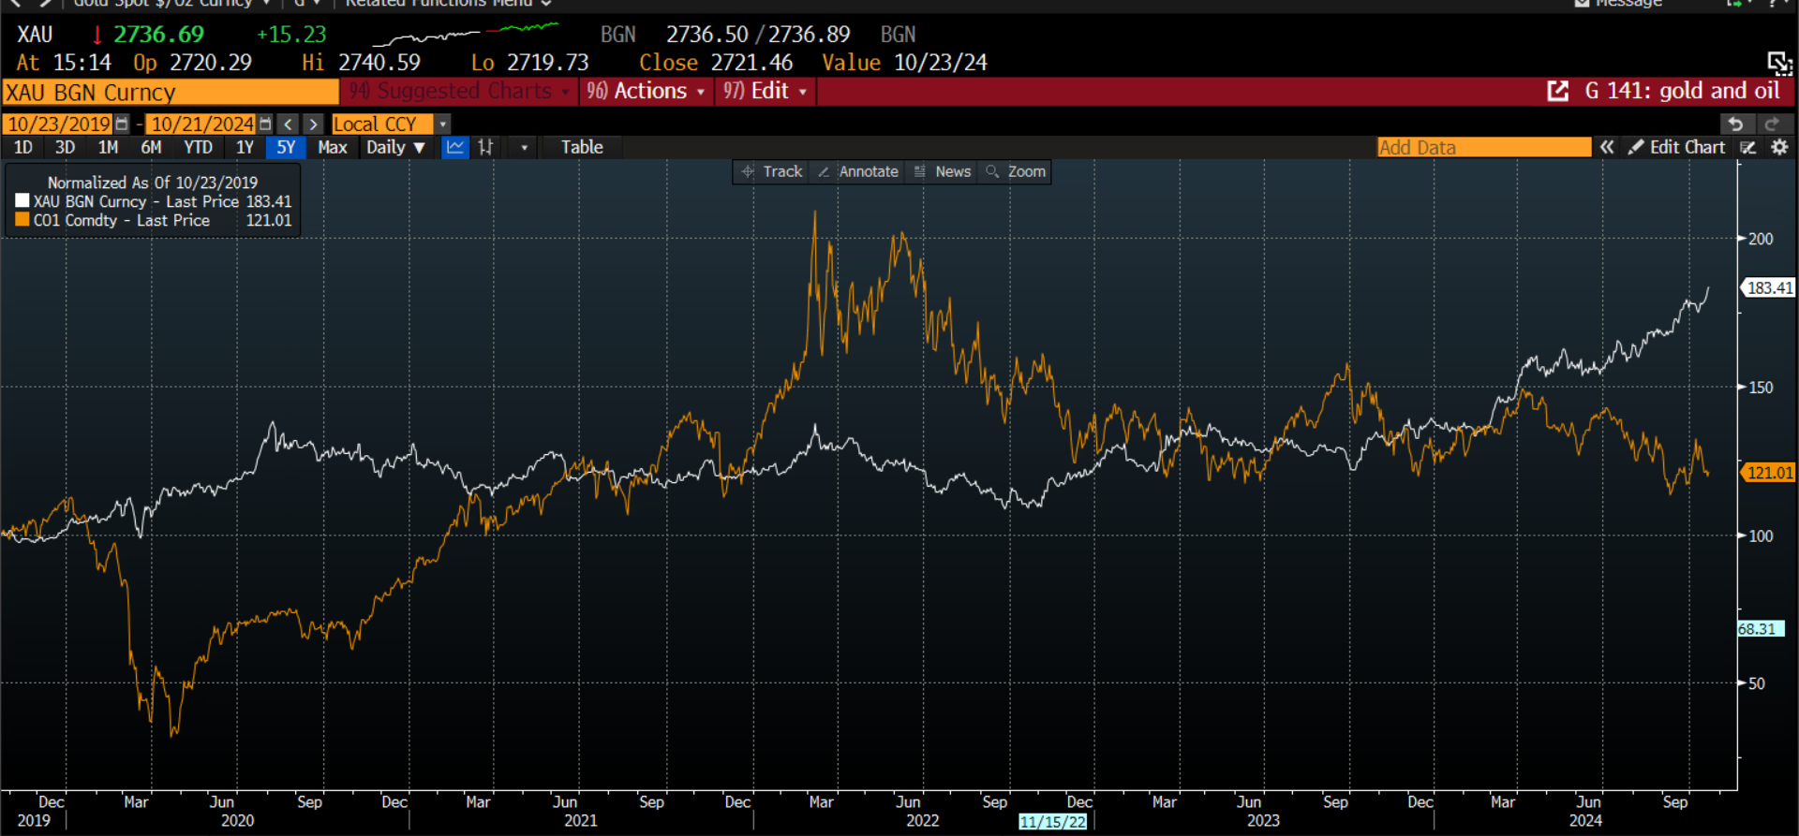The image size is (1799, 836).
Task: Open the chart annotations pencil-pad icon
Action: 1748,147
